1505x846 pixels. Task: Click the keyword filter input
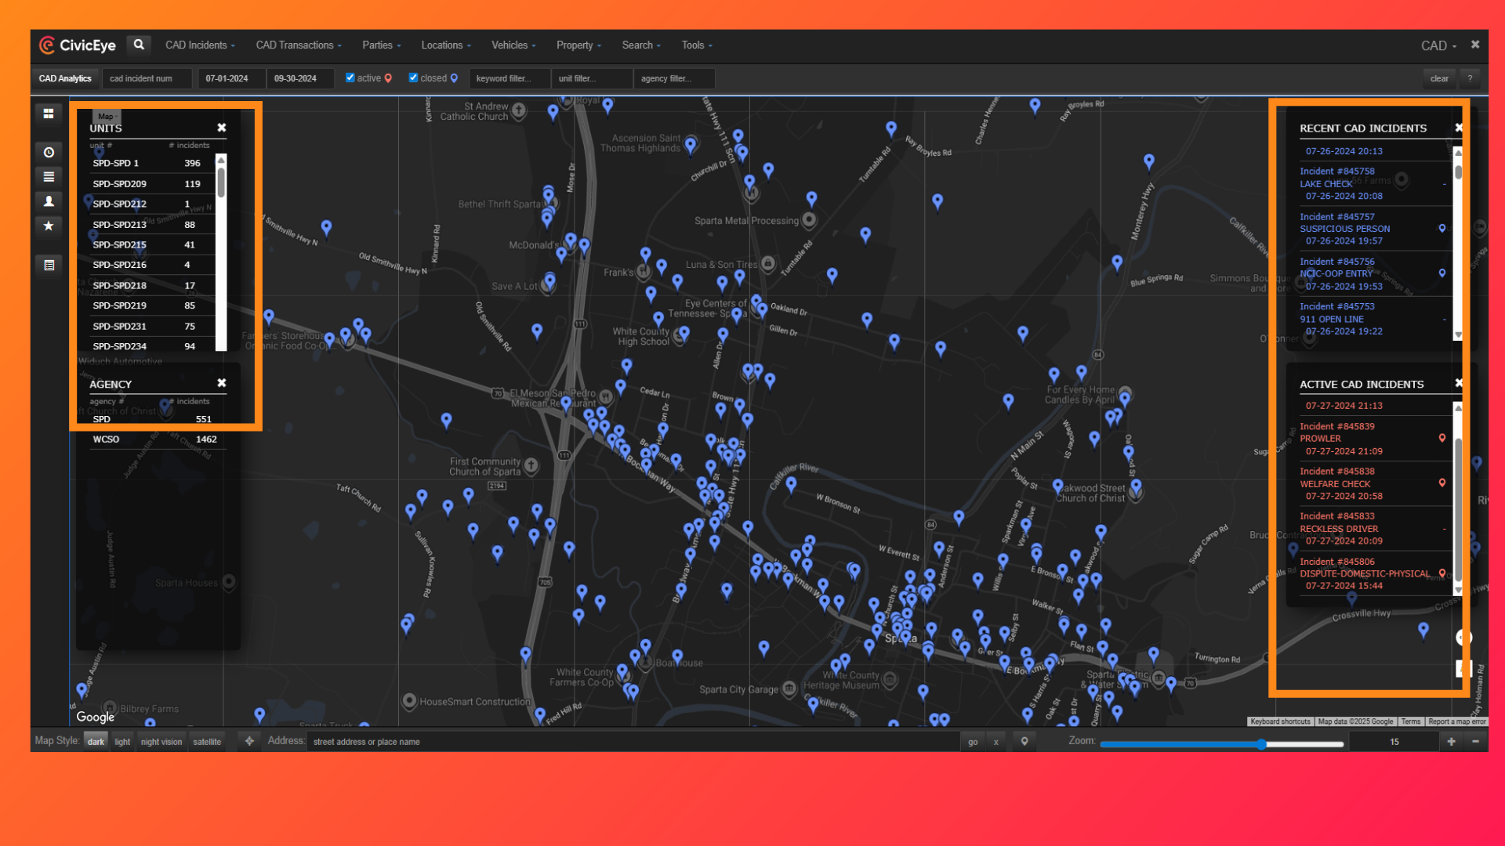[509, 78]
